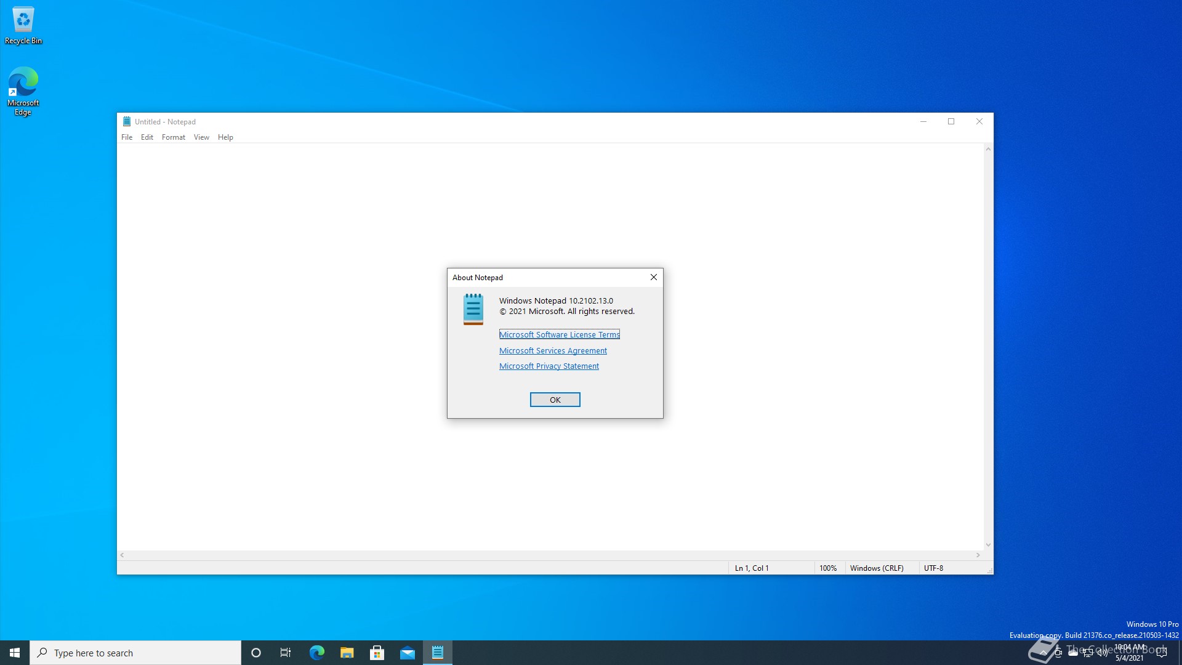Launch Edge from the taskbar
Viewport: 1182px width, 665px height.
click(316, 653)
